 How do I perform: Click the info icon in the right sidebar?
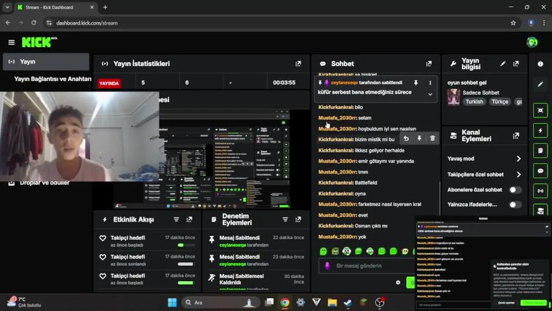[x=540, y=64]
